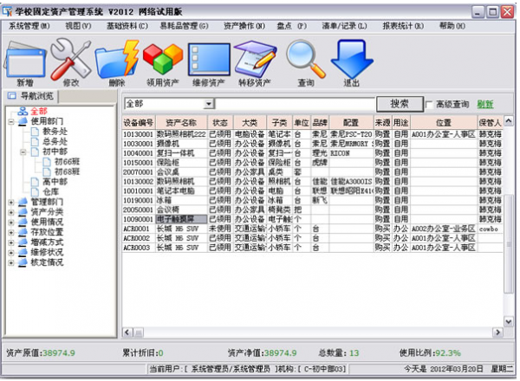The image size is (520, 381).
Task: Expand the 资产分类 tree node
Action: pos(11,212)
